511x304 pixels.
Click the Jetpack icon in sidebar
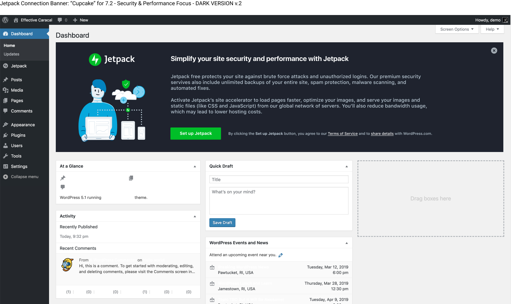[x=6, y=66]
